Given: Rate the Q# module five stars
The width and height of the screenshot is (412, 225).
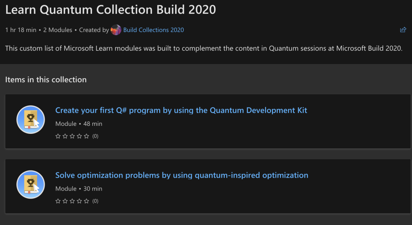Looking at the screenshot, I should (87, 136).
